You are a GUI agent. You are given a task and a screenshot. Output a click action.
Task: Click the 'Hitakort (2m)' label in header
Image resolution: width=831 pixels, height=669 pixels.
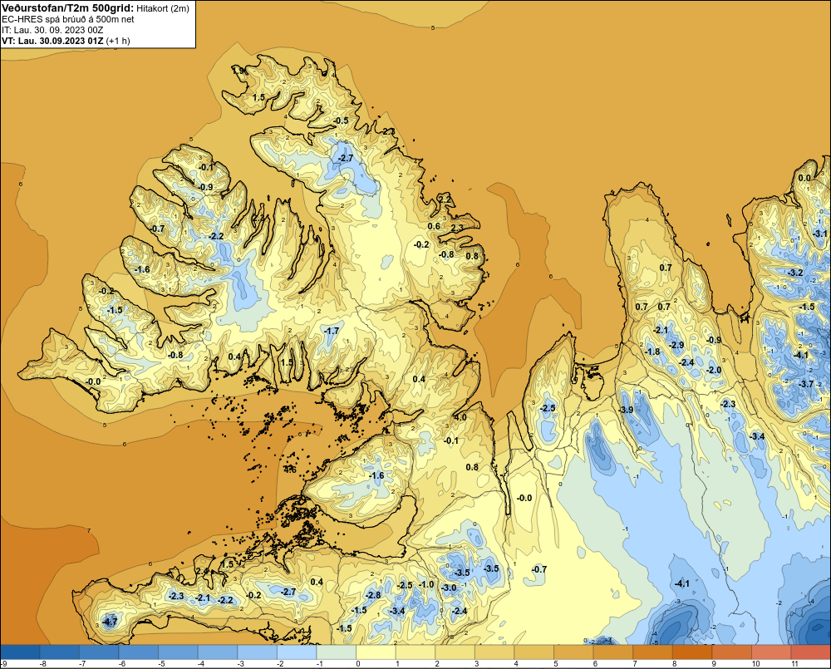[162, 8]
